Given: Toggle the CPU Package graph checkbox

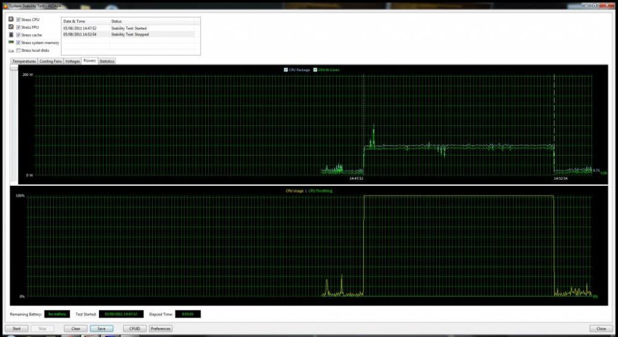Looking at the screenshot, I should coord(286,70).
